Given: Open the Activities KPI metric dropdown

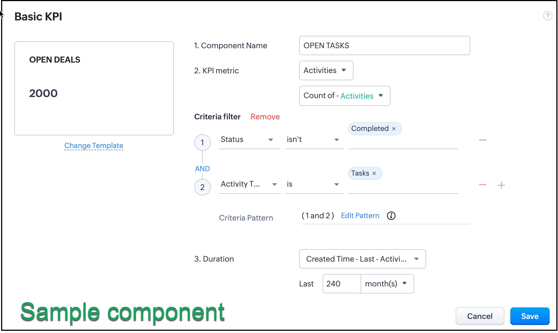Looking at the screenshot, I should coord(326,71).
